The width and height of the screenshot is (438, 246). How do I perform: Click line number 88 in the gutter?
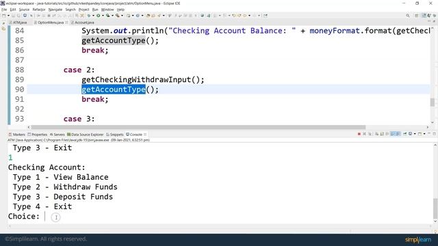19,70
